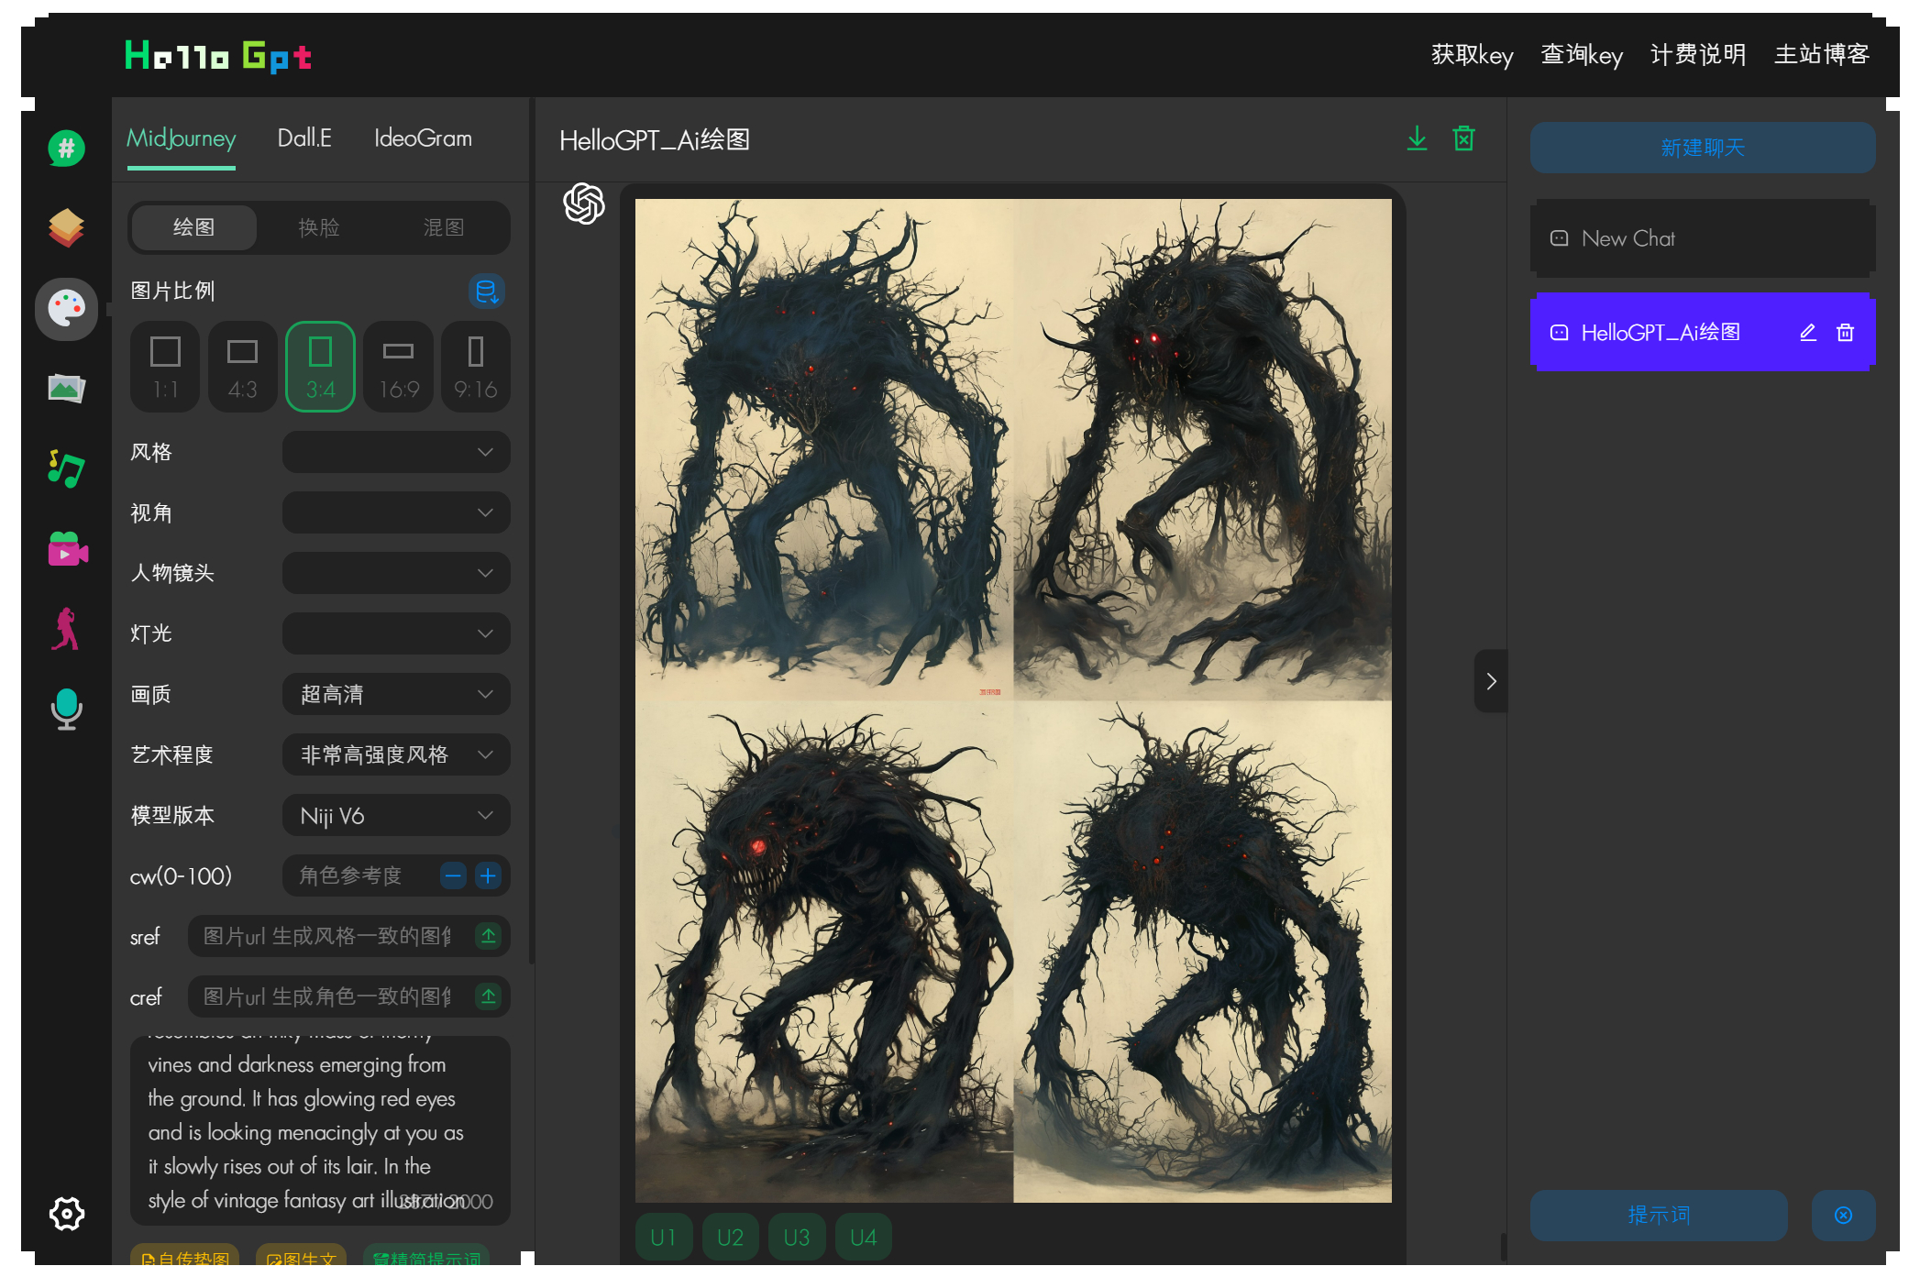Open the 人物镜头 dropdown

tap(396, 573)
